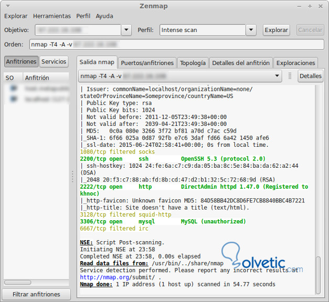Click the Cancelar button
329x302 pixels.
tap(310, 30)
